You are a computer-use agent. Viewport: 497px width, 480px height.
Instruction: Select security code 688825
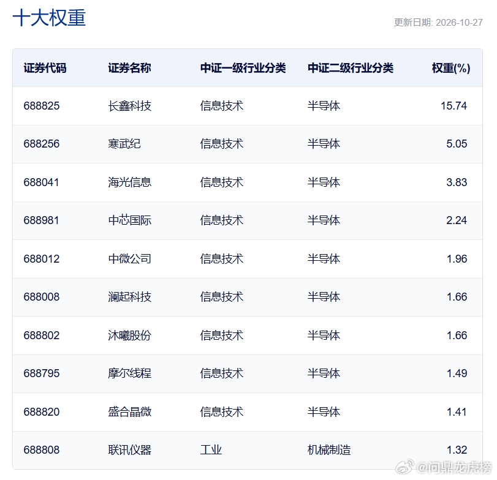coord(42,106)
